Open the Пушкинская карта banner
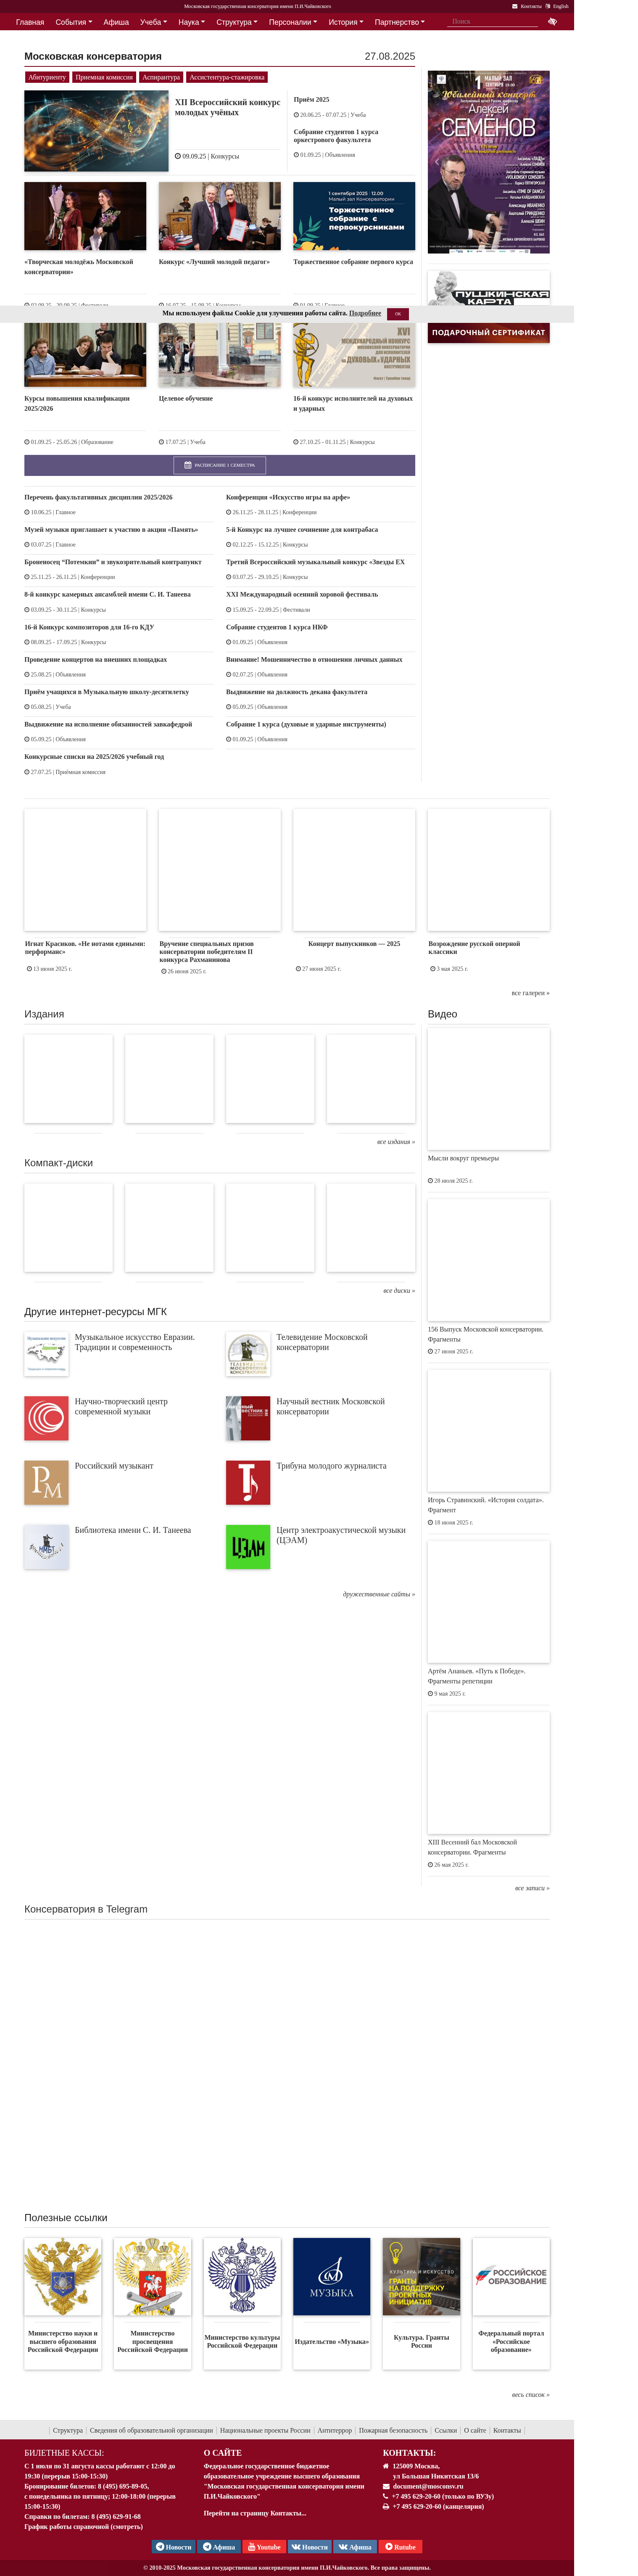638x2576 pixels. (x=488, y=288)
